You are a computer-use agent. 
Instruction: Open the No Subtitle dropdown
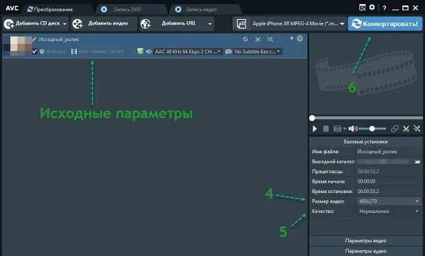coord(257,51)
